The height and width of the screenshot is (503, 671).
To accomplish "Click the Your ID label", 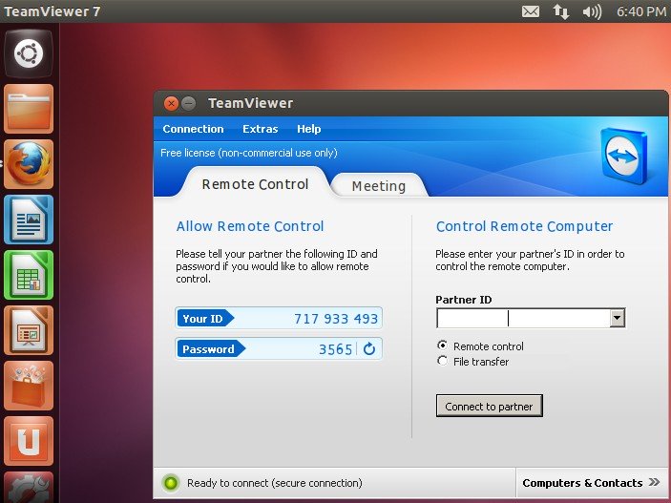I will (202, 319).
